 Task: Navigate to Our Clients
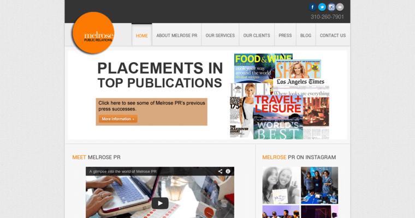pyautogui.click(x=257, y=35)
